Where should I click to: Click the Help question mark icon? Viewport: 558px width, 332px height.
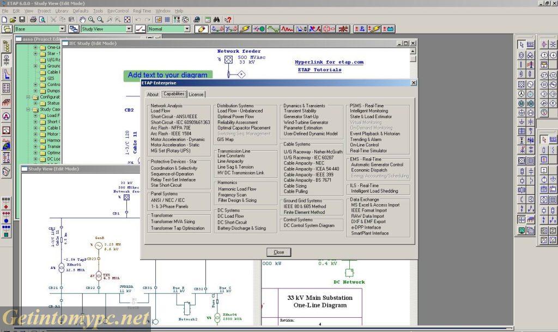228,20
